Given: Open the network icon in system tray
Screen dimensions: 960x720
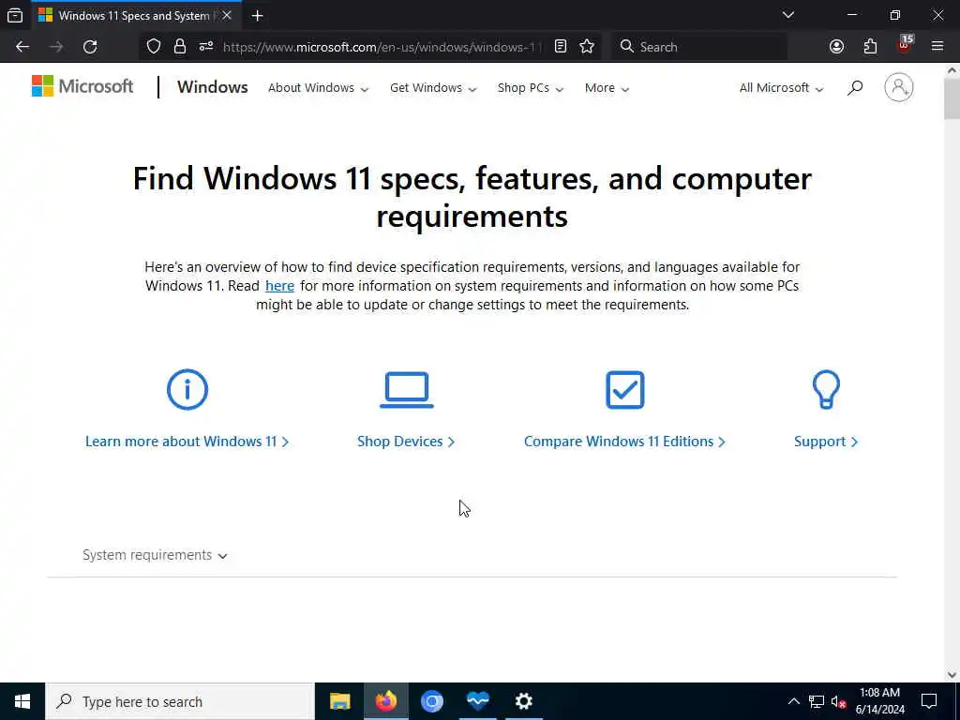Looking at the screenshot, I should (817, 701).
